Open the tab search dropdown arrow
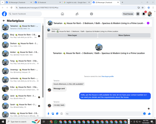 click(2, 2)
